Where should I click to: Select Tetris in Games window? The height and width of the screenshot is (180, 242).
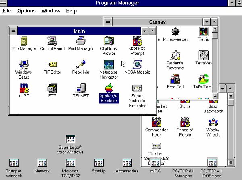(x=203, y=31)
